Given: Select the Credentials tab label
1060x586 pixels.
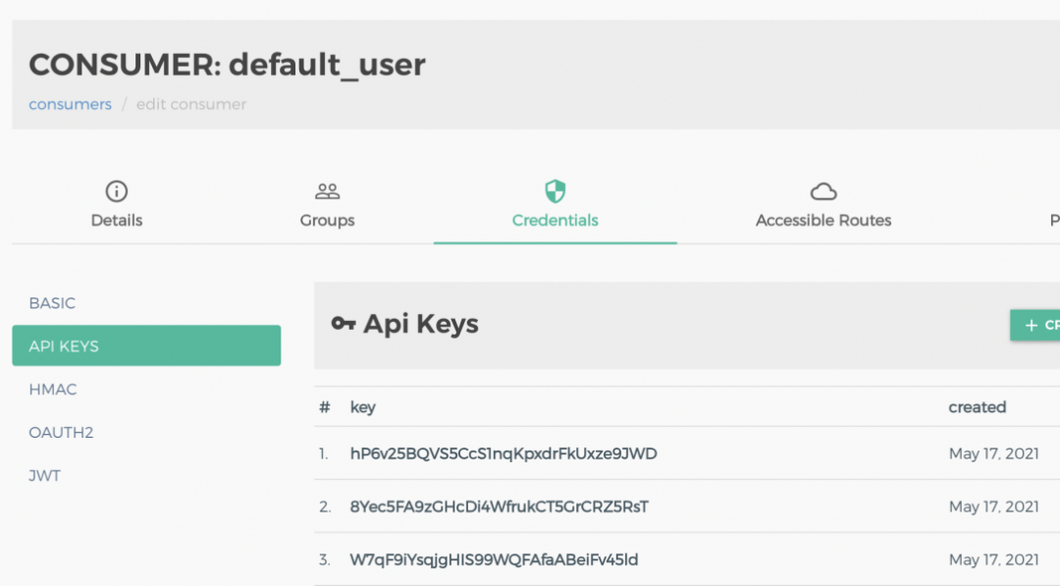Looking at the screenshot, I should click(556, 220).
